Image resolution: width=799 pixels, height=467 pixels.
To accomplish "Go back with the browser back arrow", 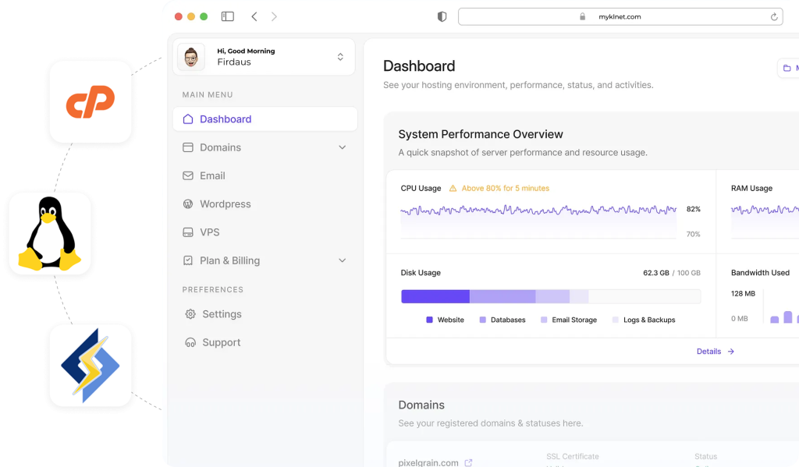I will [x=254, y=16].
